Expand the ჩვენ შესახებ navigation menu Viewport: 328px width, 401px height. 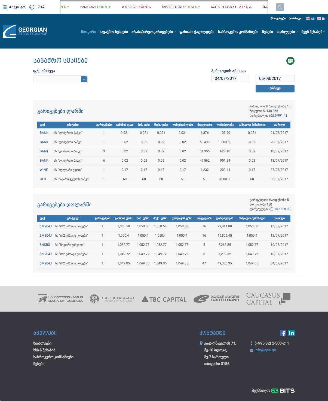tap(313, 32)
